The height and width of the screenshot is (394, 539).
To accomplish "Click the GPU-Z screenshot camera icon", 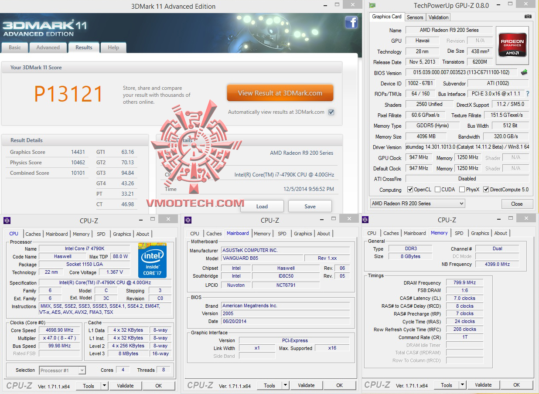I will tap(528, 17).
